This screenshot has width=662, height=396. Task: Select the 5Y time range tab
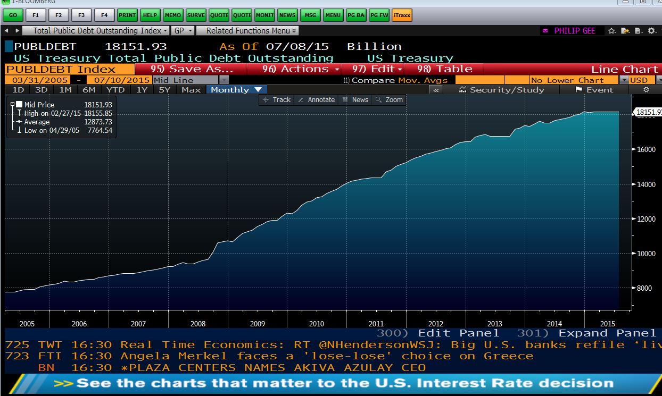click(x=164, y=90)
